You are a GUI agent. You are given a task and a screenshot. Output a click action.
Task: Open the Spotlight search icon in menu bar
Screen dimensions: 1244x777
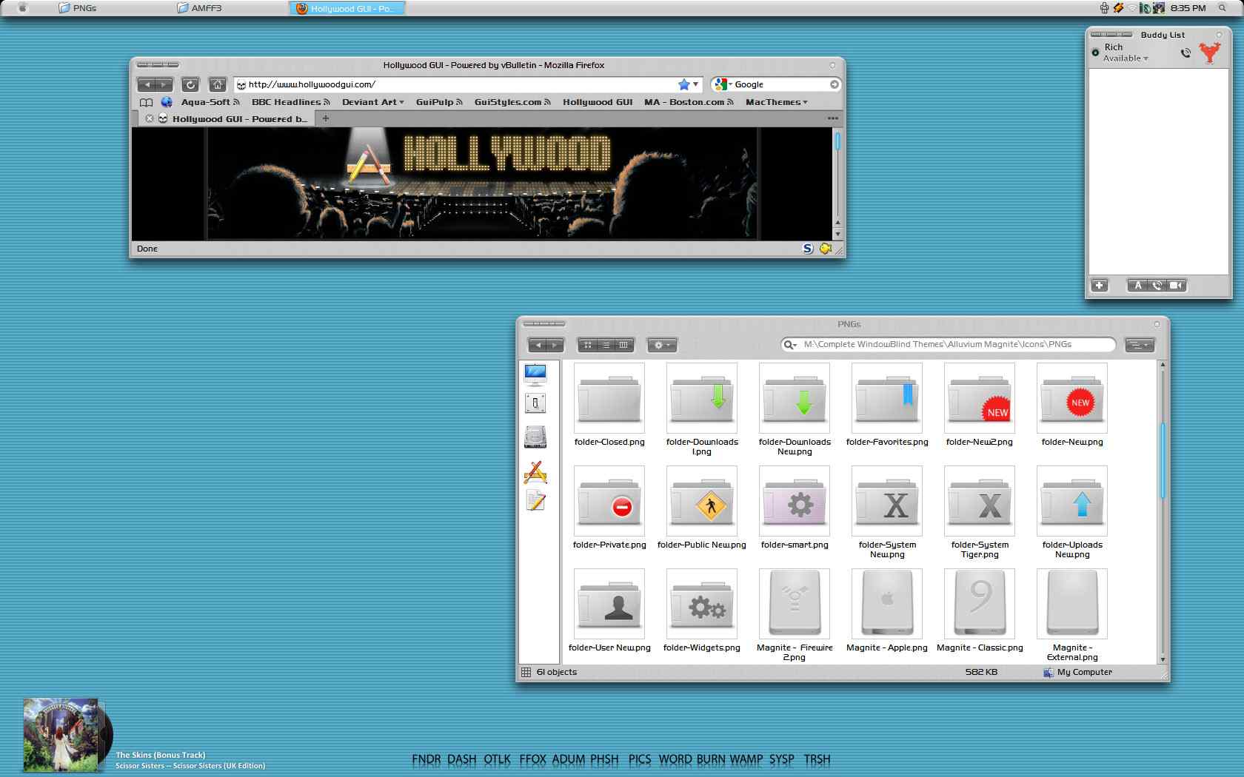click(1222, 8)
